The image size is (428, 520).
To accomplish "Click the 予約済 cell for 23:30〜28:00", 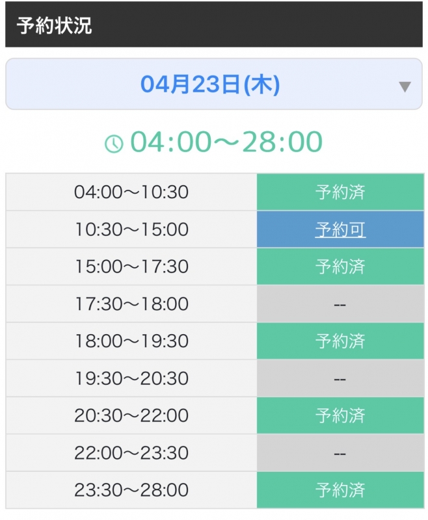I will click(341, 489).
